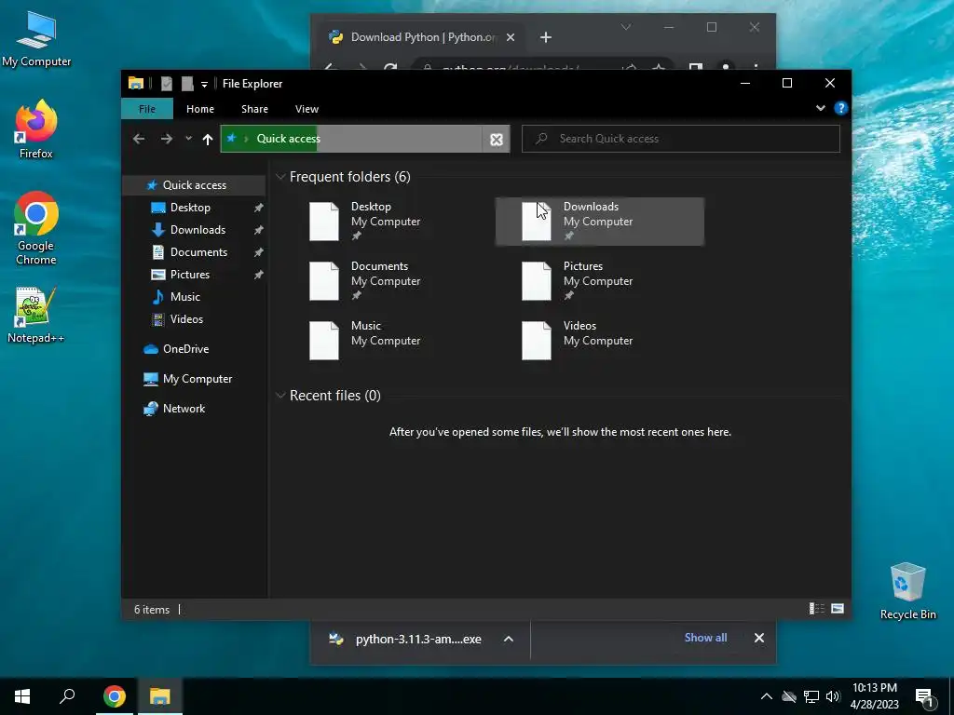
Task: Open OneDrive in the navigation pane
Action: (185, 349)
